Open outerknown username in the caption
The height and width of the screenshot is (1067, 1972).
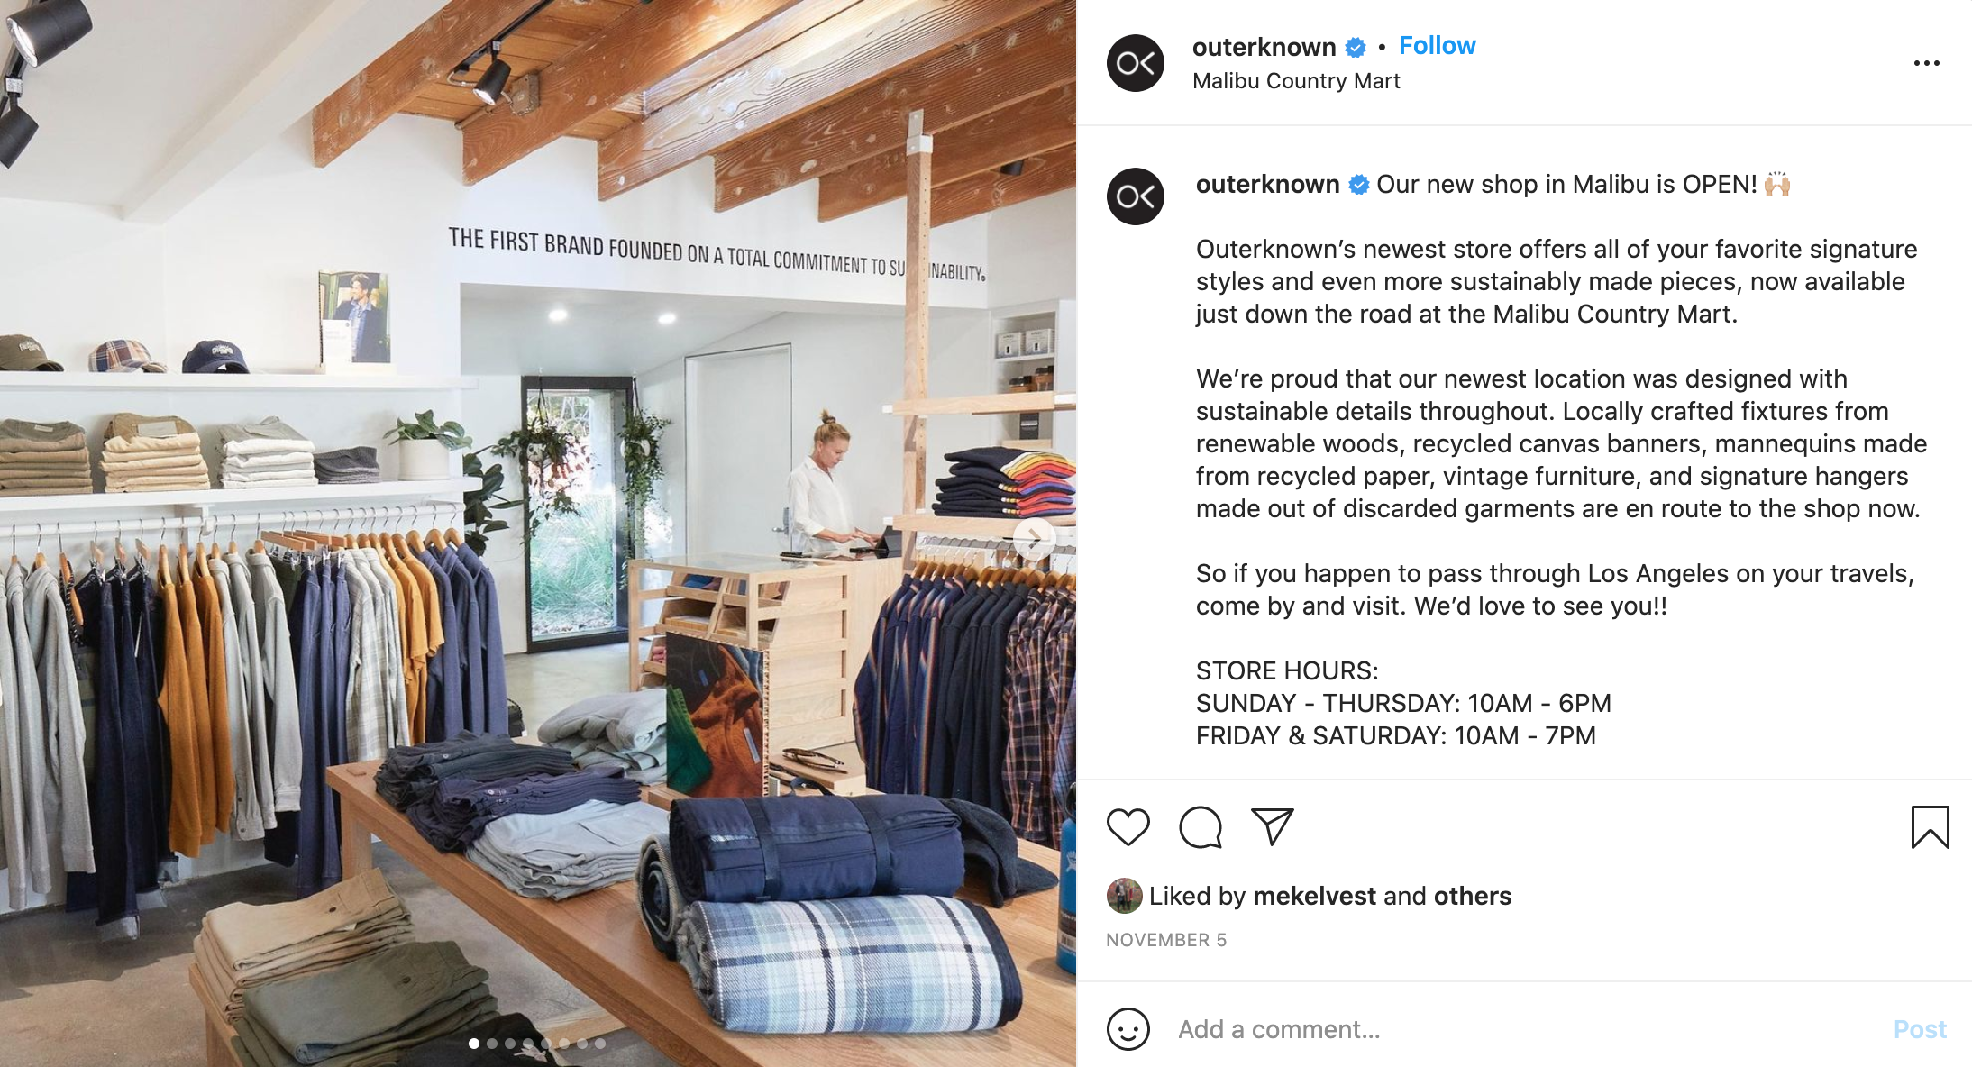click(1267, 185)
